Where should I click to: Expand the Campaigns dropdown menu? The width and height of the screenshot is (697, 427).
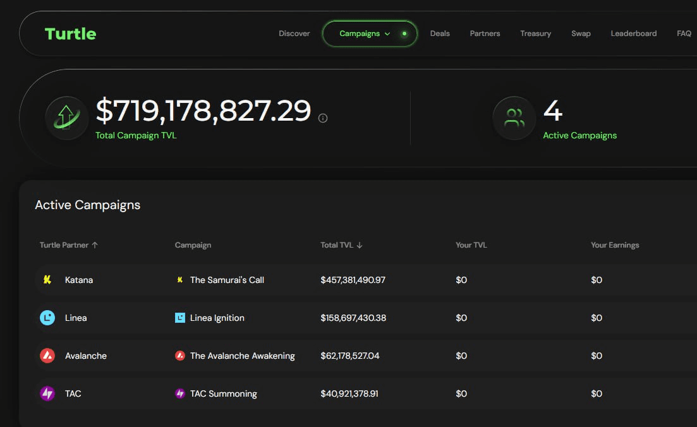pos(365,33)
